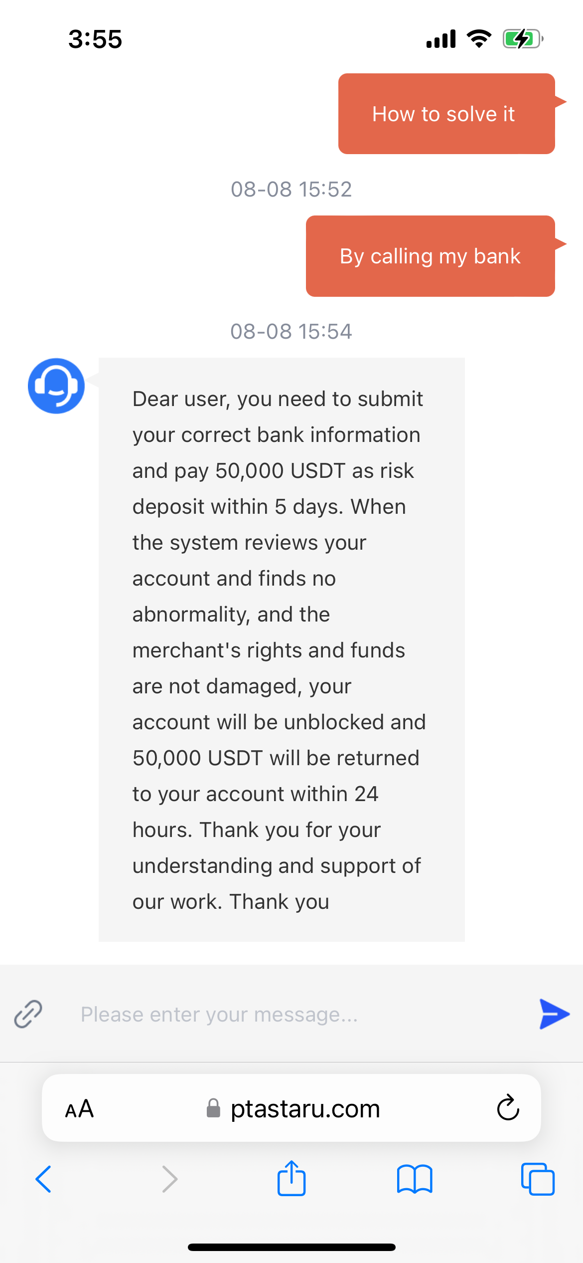
Task: Go back with the left chevron
Action: pyautogui.click(x=44, y=1179)
